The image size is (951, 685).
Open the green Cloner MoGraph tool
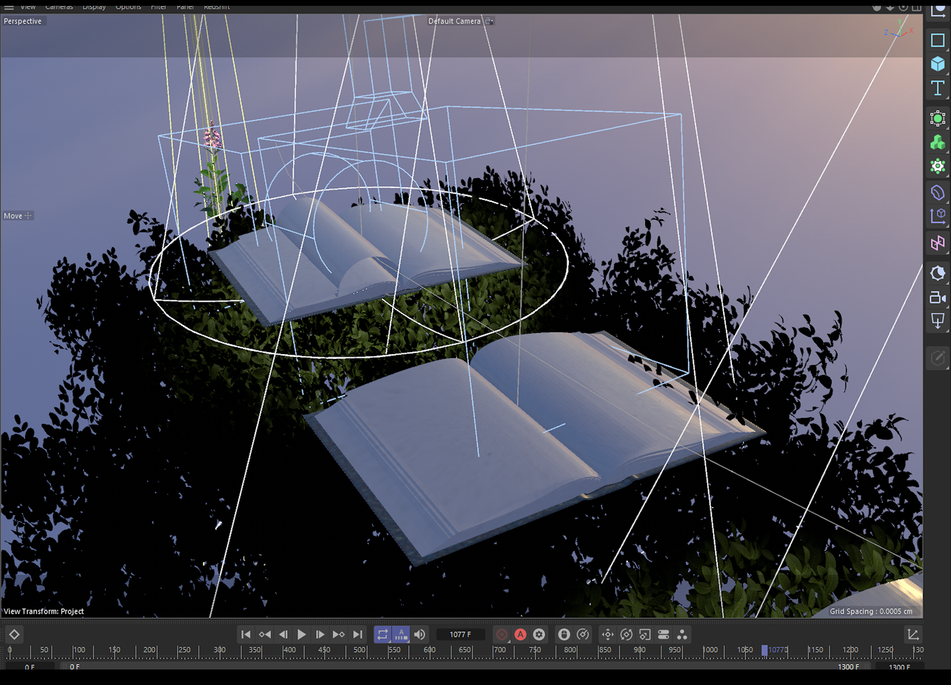(x=937, y=143)
